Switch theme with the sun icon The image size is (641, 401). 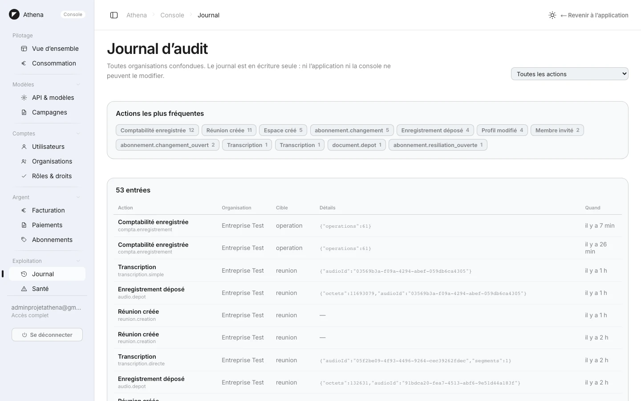click(552, 15)
